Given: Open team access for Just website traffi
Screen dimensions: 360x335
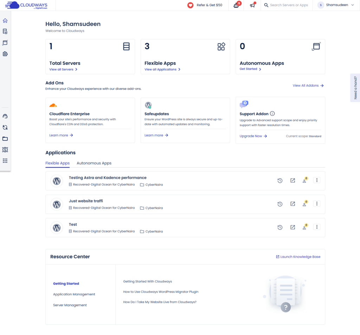Looking at the screenshot, I should pyautogui.click(x=305, y=204).
